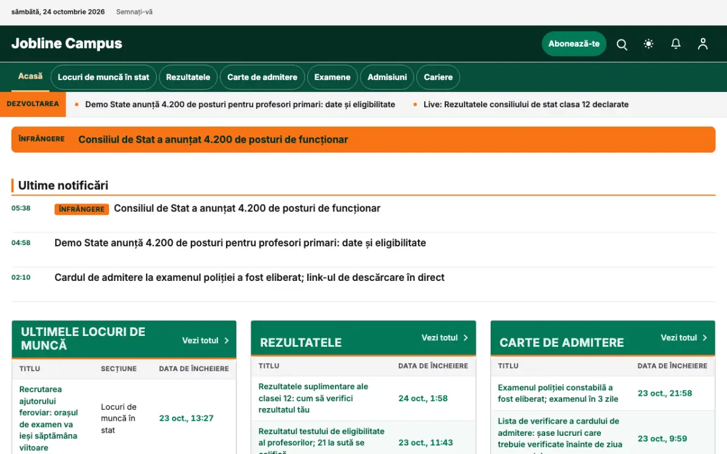The width and height of the screenshot is (727, 454).
Task: Click SECȚIUNE column header in jobs table
Action: click(119, 369)
